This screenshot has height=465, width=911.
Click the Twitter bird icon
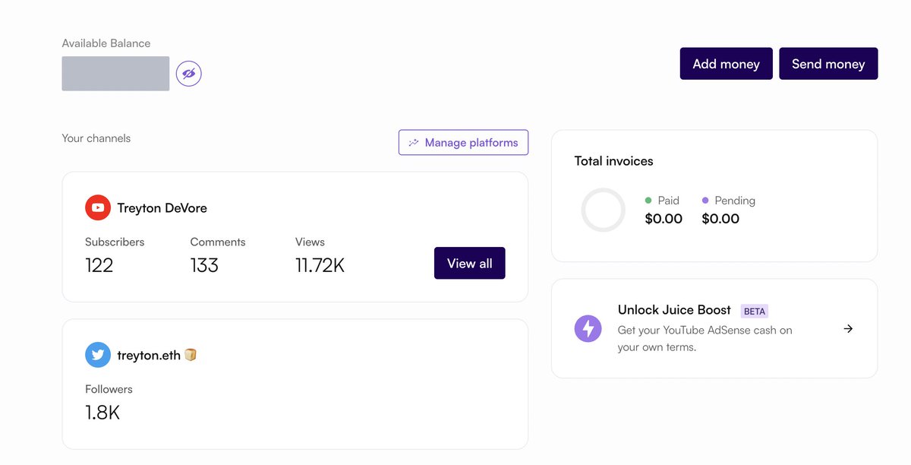[x=98, y=355]
